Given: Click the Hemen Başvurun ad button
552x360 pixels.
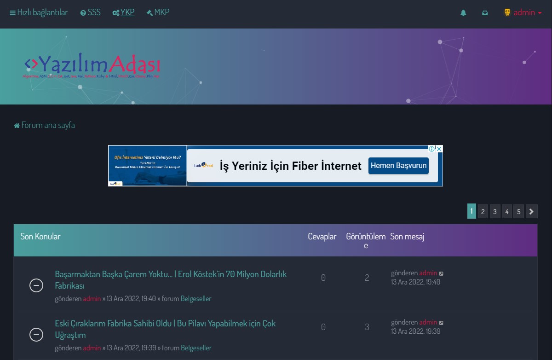Looking at the screenshot, I should point(398,166).
